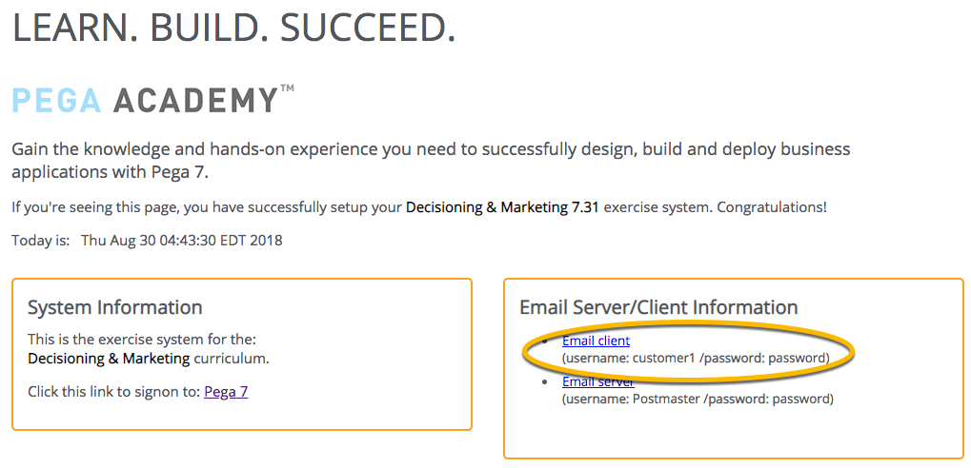
Task: Click the word ACADEMY in logo
Action: (x=196, y=100)
